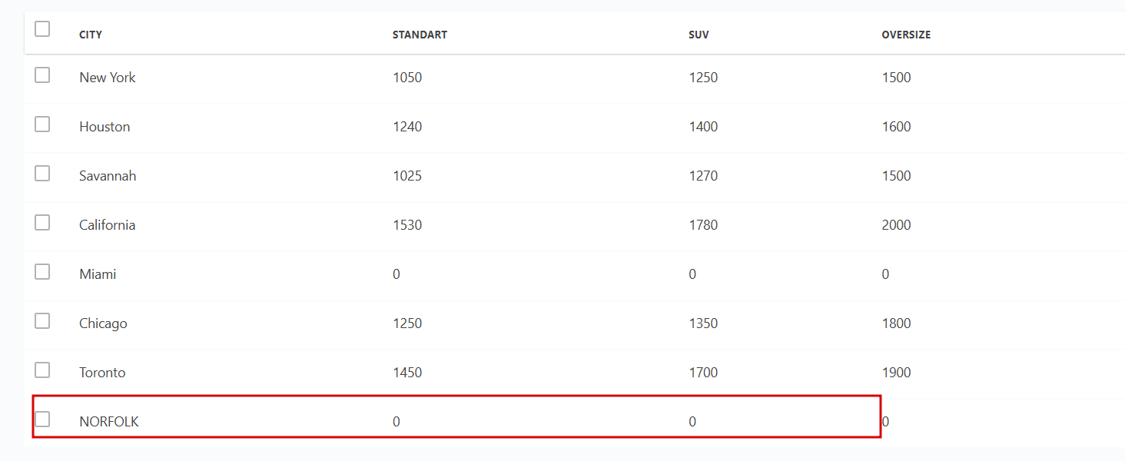Click the STANDART column header

point(420,35)
